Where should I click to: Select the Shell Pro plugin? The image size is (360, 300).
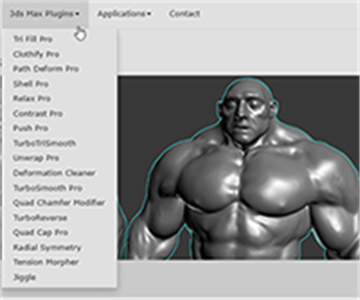pyautogui.click(x=31, y=84)
